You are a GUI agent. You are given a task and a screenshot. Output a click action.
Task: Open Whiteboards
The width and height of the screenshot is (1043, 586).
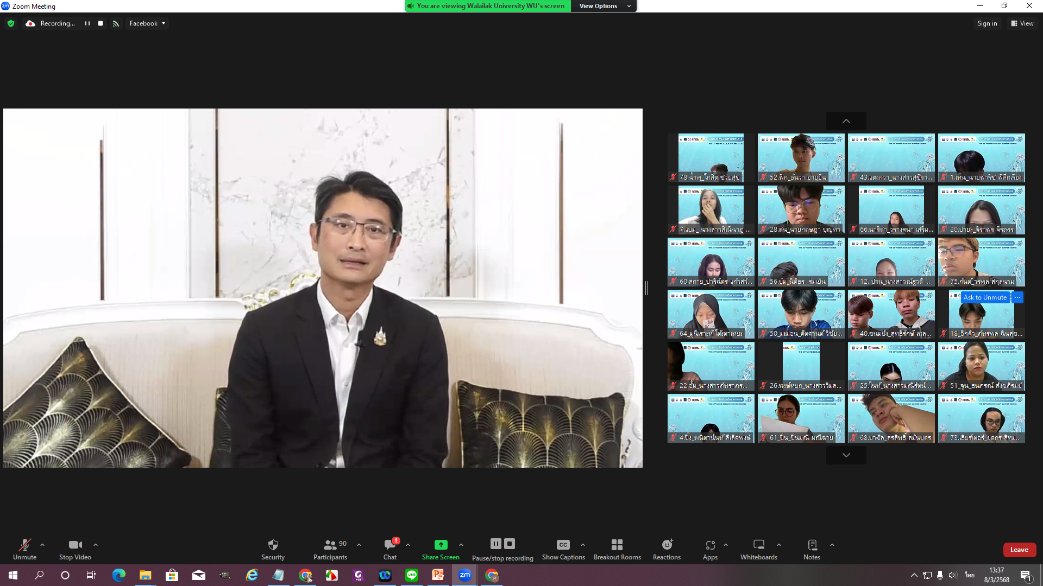758,549
